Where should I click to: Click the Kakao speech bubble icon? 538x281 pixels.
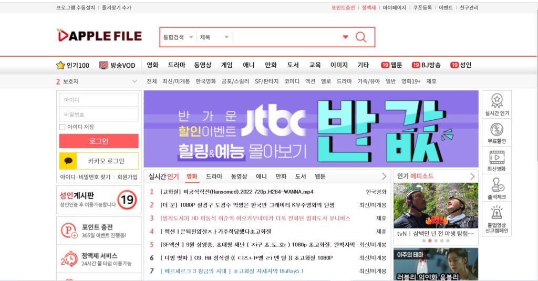pyautogui.click(x=68, y=161)
